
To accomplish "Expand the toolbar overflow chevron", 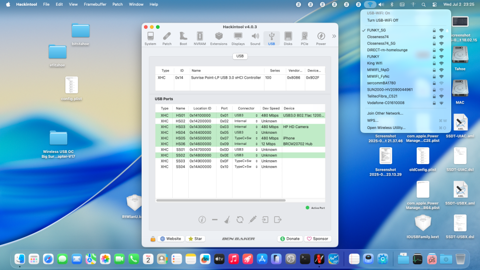I will pyautogui.click(x=334, y=36).
